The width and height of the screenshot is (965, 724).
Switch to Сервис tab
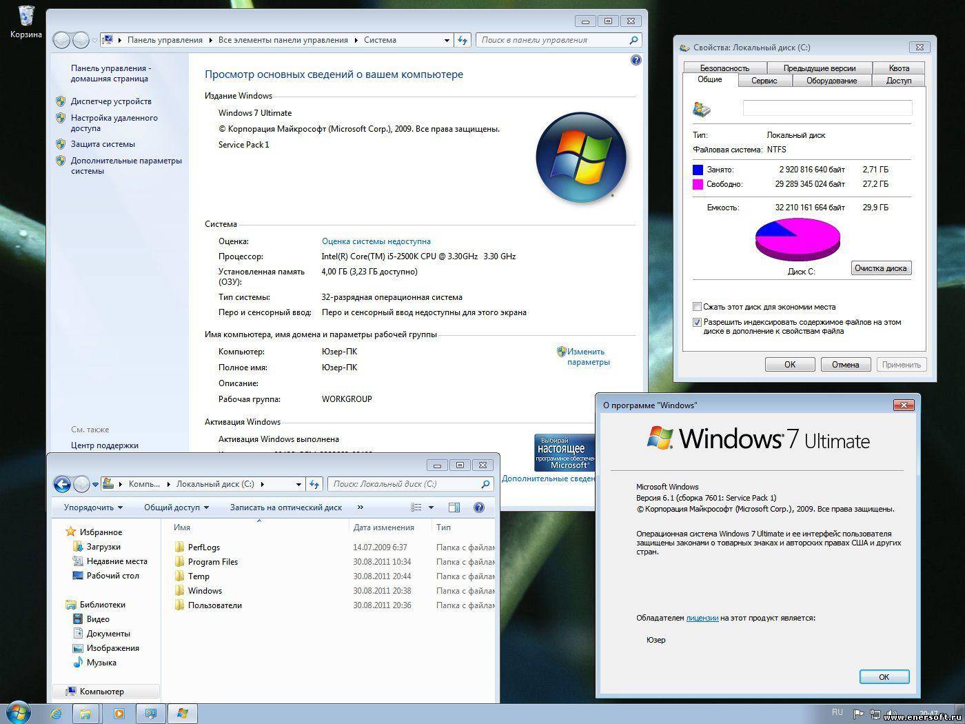(x=764, y=81)
